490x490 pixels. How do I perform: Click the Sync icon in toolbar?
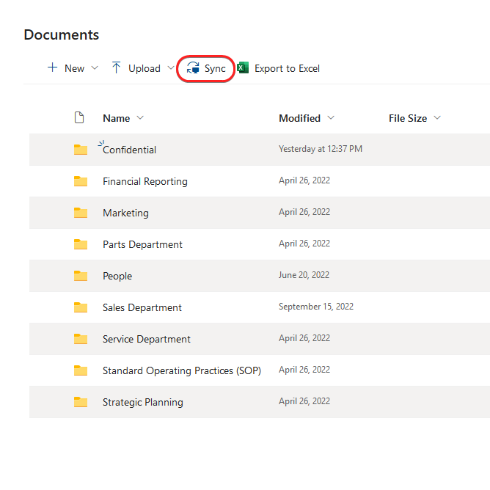click(193, 68)
